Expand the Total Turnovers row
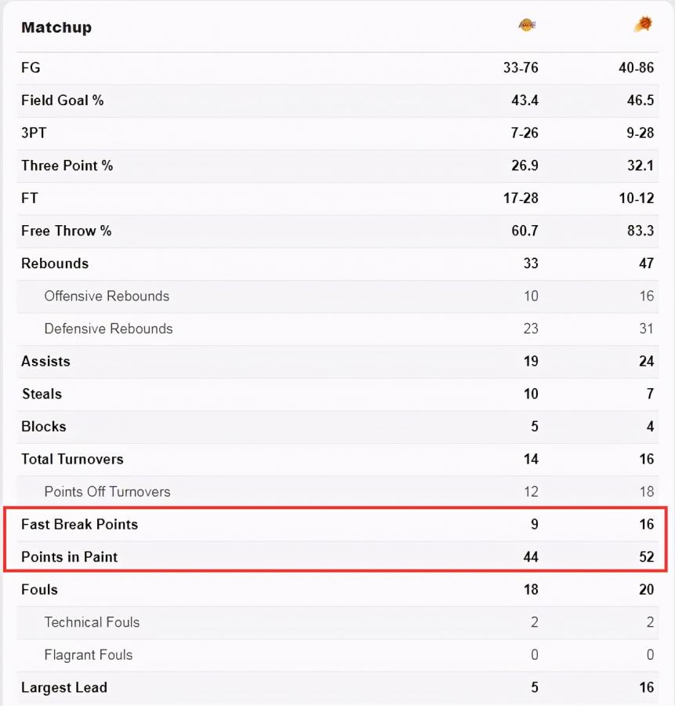 [x=337, y=459]
